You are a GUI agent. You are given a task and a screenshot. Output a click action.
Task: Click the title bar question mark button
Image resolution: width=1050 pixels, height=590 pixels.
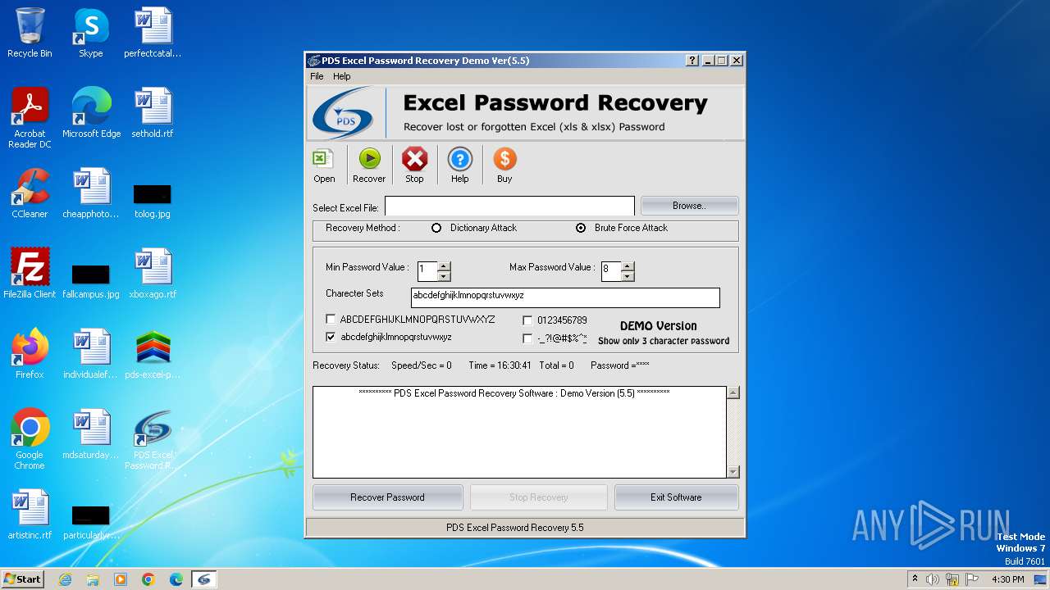click(692, 61)
